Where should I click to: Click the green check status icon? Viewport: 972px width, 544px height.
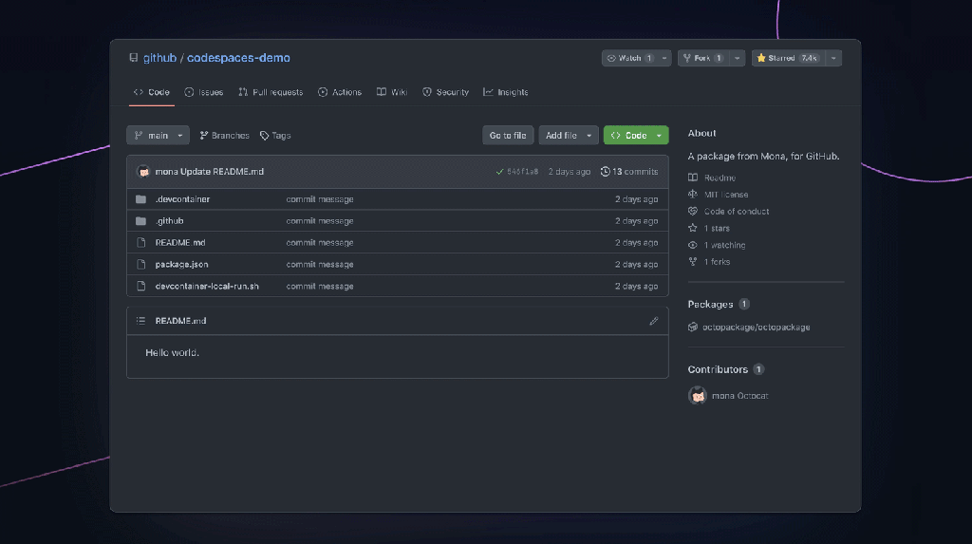(499, 172)
